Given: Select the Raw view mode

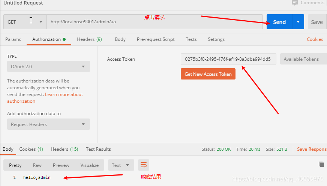Looking at the screenshot, I should pos(37,165).
